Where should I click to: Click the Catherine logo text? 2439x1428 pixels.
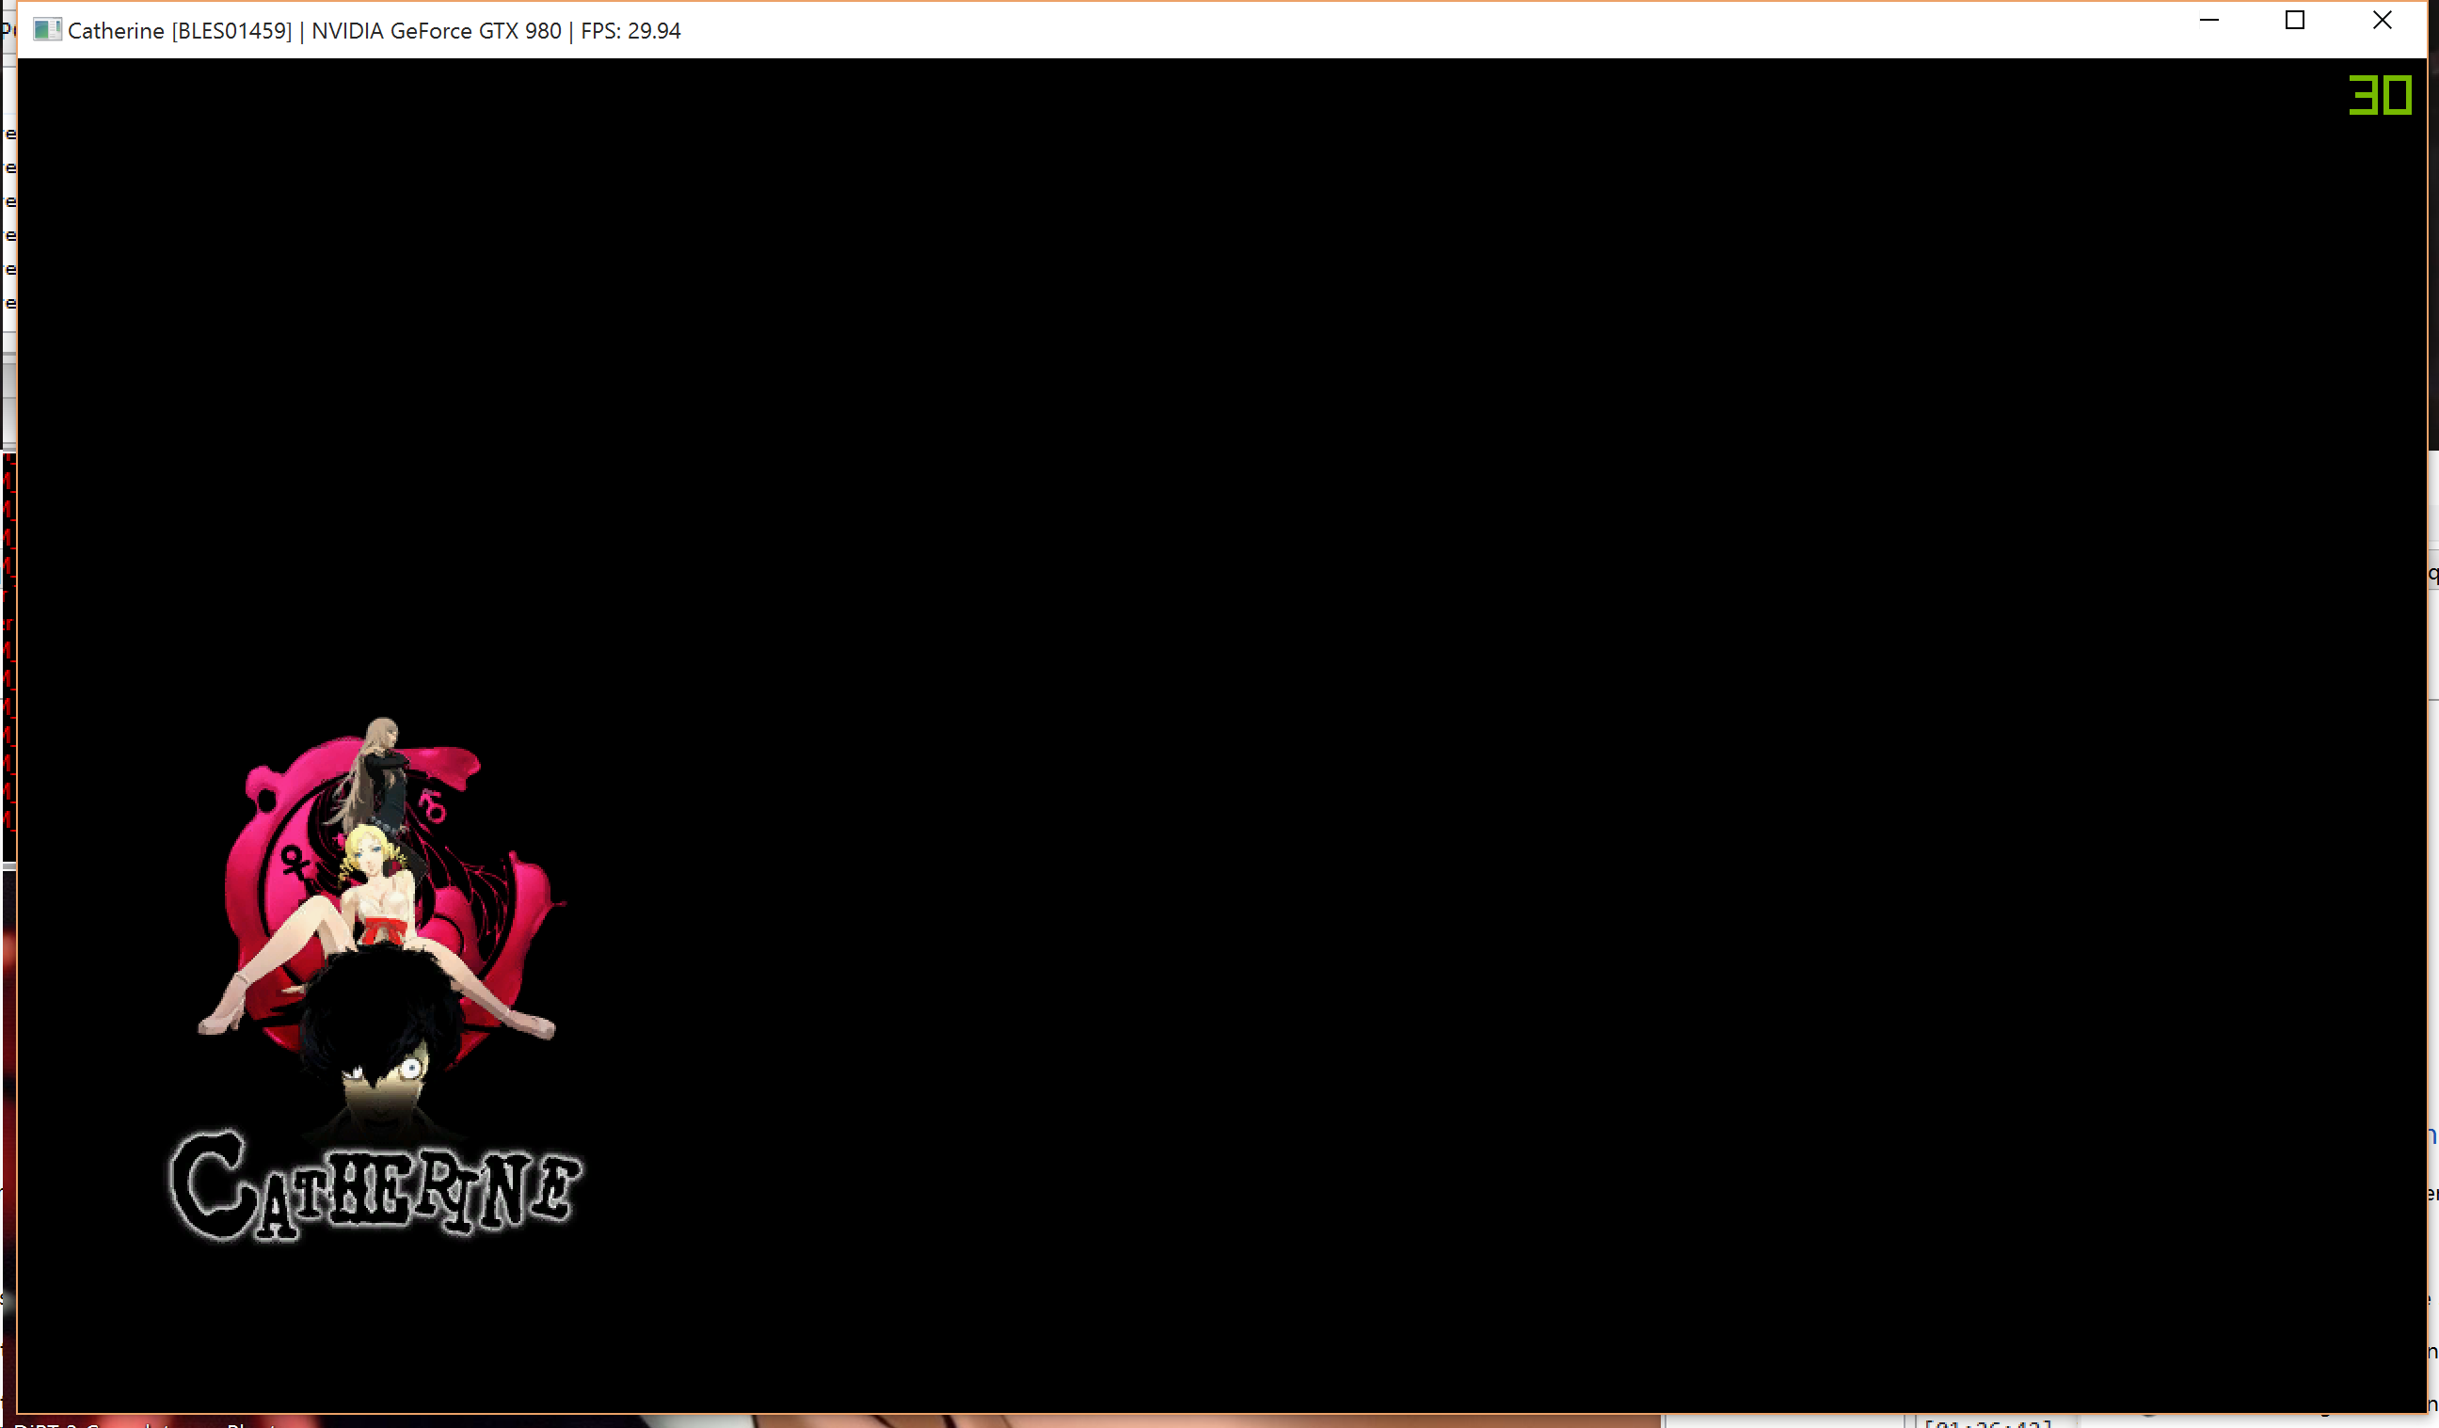375,1186
